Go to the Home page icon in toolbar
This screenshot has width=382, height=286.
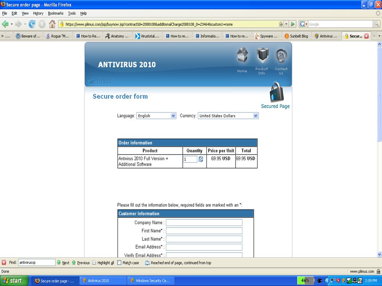pos(52,24)
